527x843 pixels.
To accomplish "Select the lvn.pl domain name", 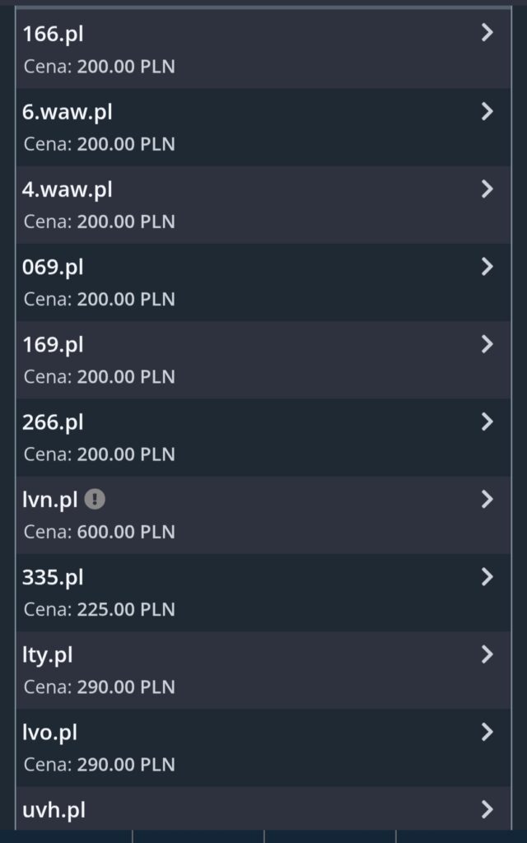I will [x=49, y=500].
